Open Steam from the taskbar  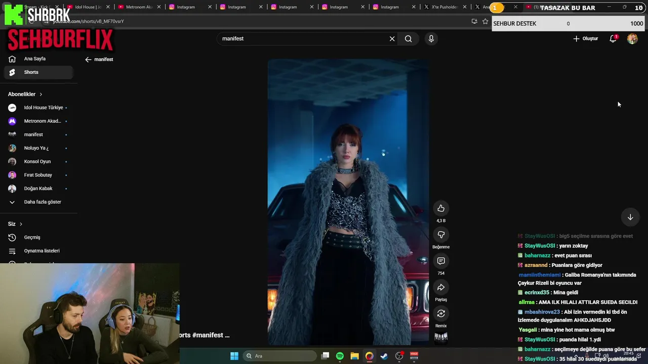(384, 356)
